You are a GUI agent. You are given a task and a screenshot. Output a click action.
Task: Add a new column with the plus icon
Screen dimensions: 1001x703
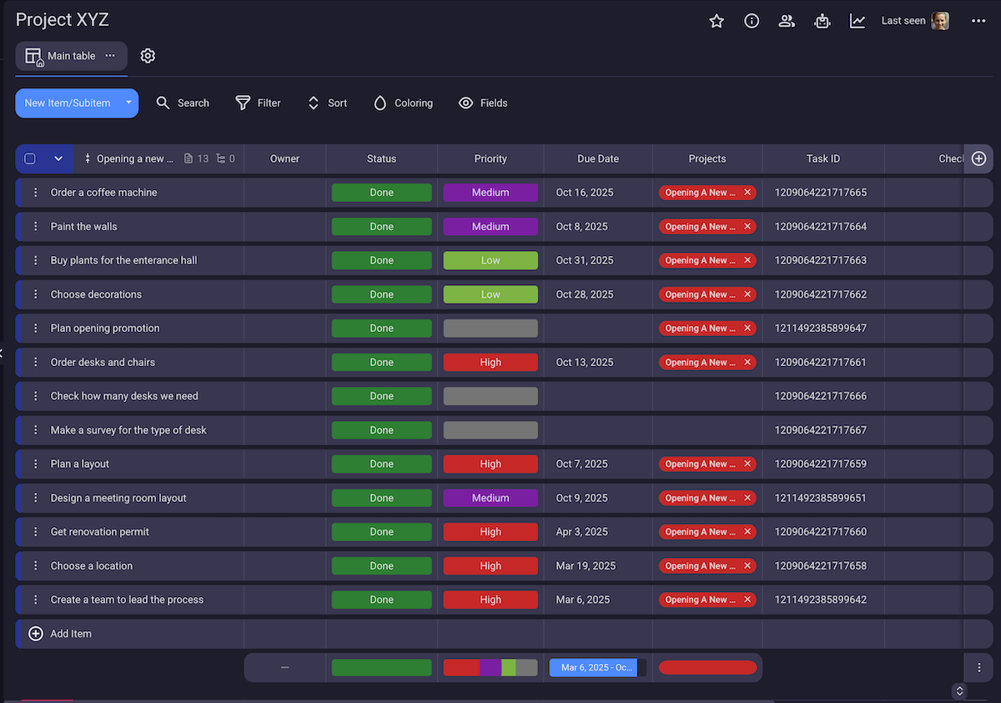pos(978,158)
